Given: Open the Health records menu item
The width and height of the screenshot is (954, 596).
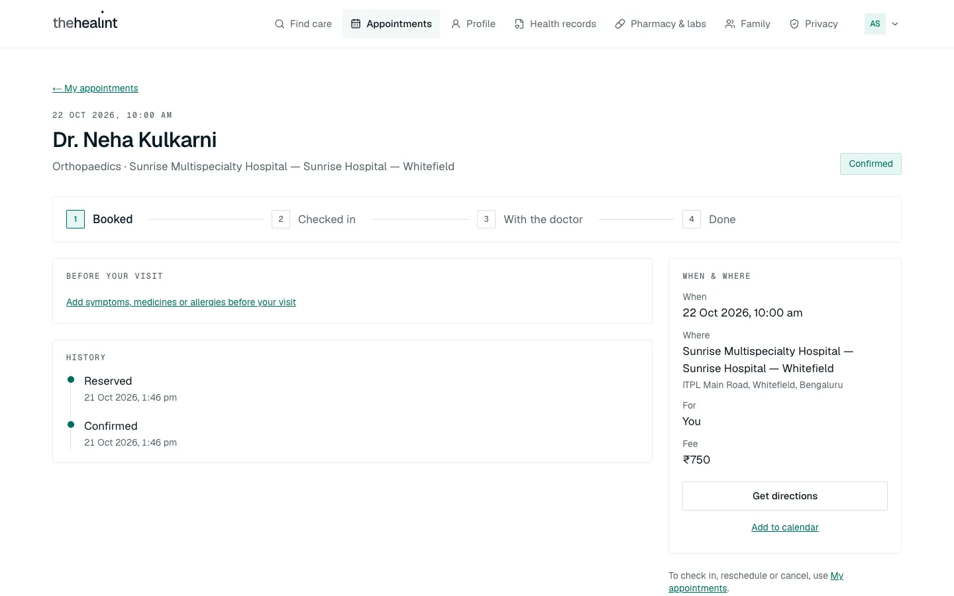Looking at the screenshot, I should click(x=555, y=24).
